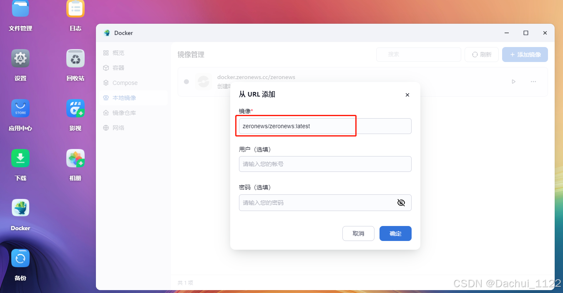The image size is (563, 293).
Task: Click the Docker logo in the title bar
Action: tap(107, 33)
